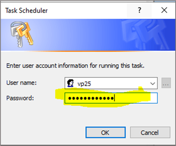Click the "Password:" label
Image resolution: width=176 pixels, height=146 pixels.
click(20, 98)
